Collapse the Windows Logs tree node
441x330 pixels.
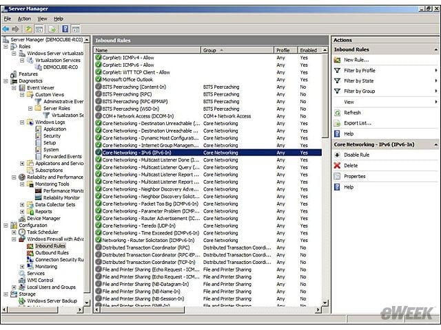point(22,122)
